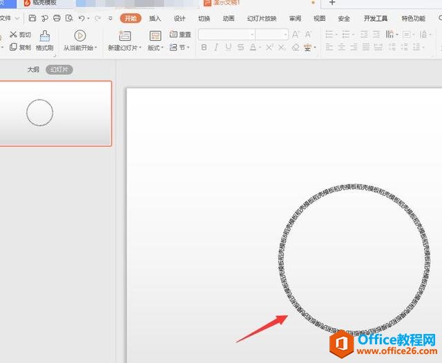Click the Superscript icon
Image resolution: width=442 pixels, height=363 pixels.
[269, 47]
